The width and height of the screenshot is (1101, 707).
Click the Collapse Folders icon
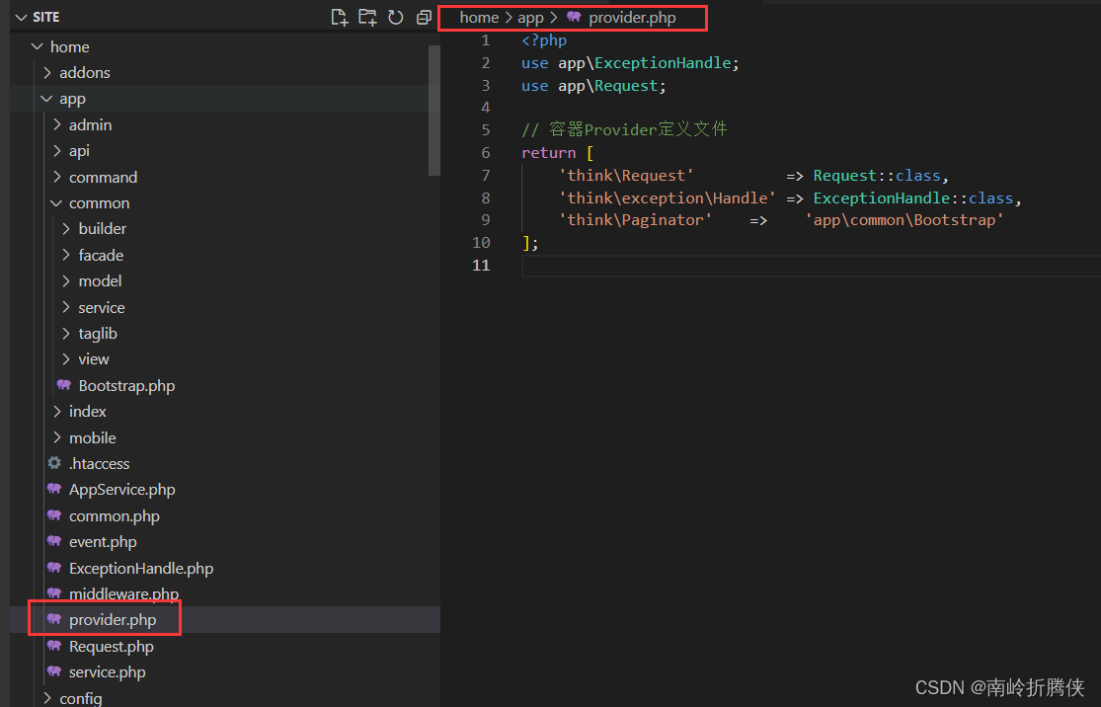(x=424, y=17)
